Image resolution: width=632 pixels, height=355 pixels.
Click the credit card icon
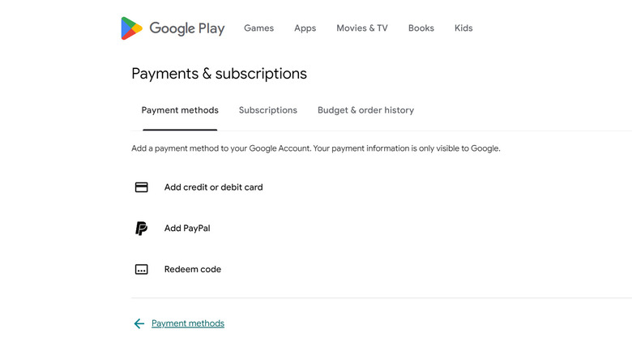[x=142, y=187]
